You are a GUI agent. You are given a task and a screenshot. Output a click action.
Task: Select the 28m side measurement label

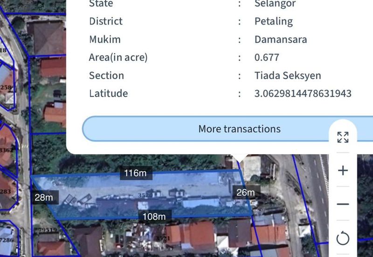coord(43,197)
